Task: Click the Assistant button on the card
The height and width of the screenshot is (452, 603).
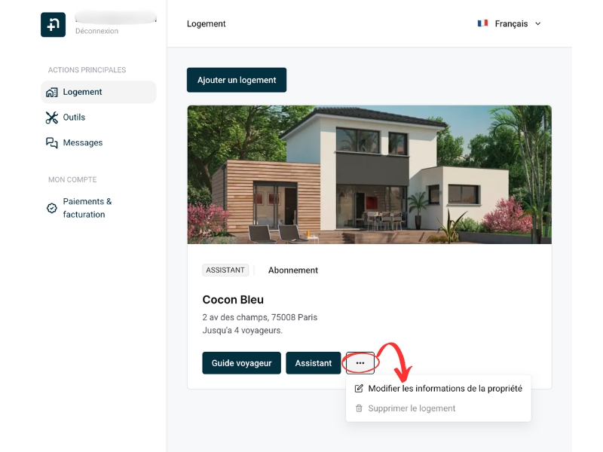Action: 314,363
